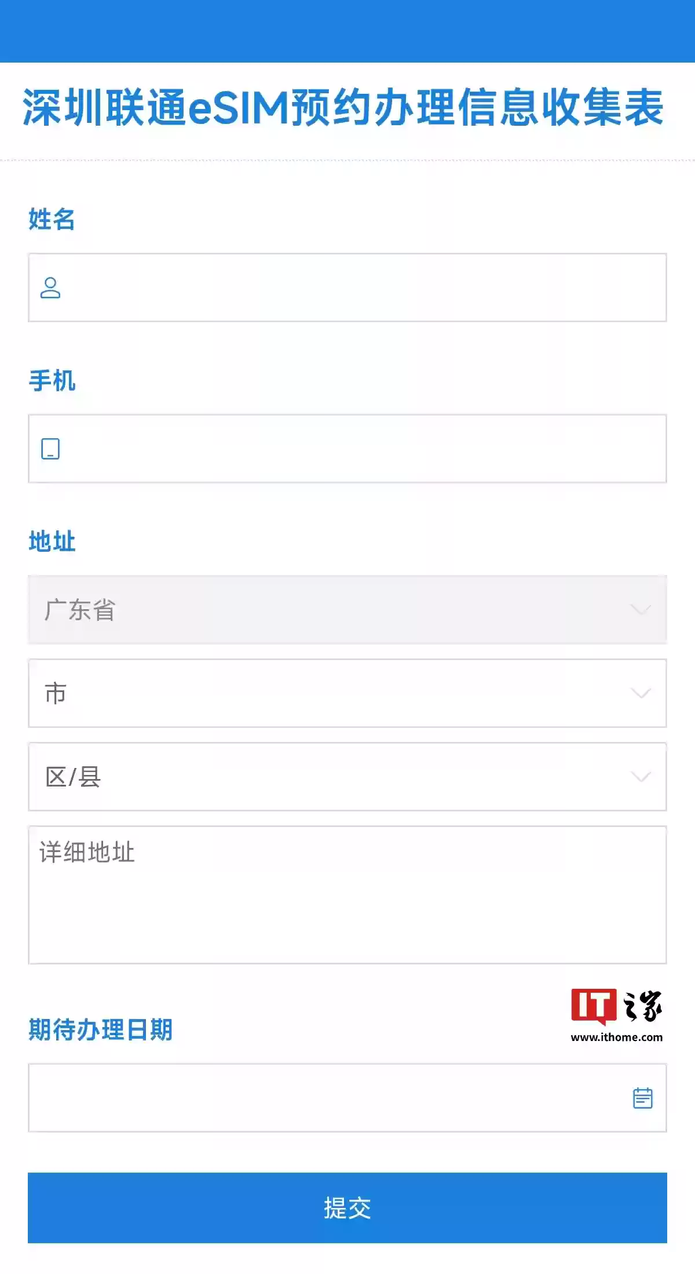The width and height of the screenshot is (695, 1274).
Task: Click the chevron on the 市 dropdown
Action: click(x=639, y=693)
